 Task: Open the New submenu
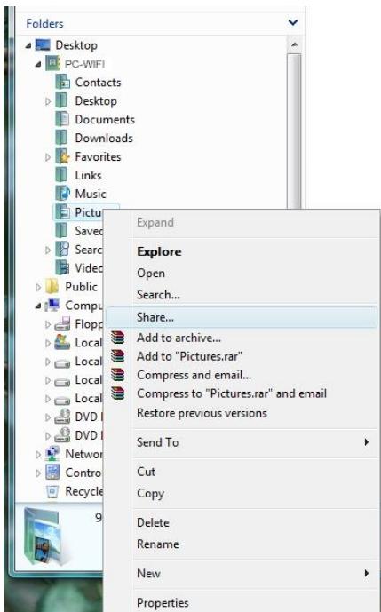(242, 573)
